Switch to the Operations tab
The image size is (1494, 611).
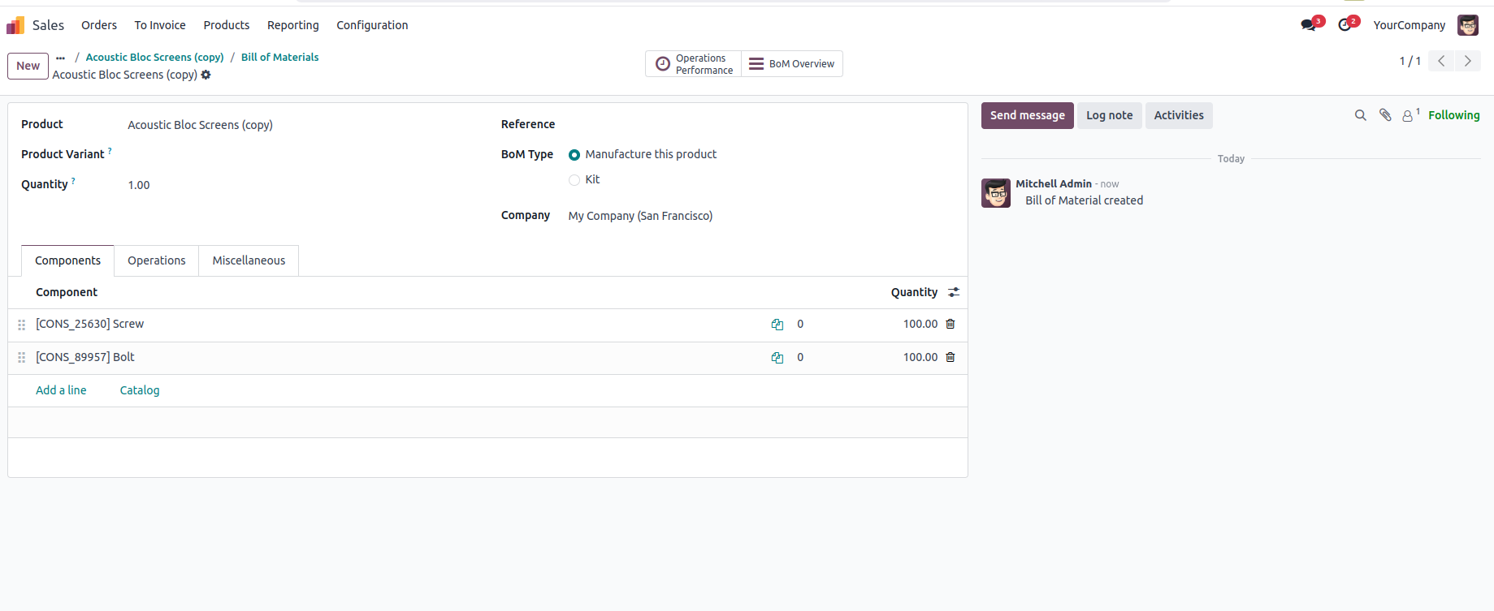tap(156, 260)
